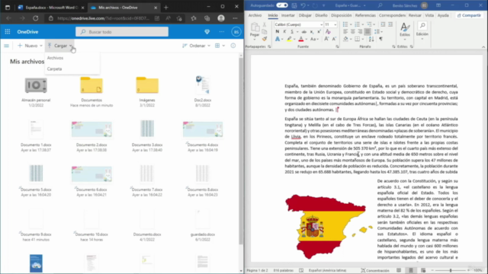This screenshot has width=488, height=274.
Task: Open a new browser tab with plus
Action: [166, 7]
